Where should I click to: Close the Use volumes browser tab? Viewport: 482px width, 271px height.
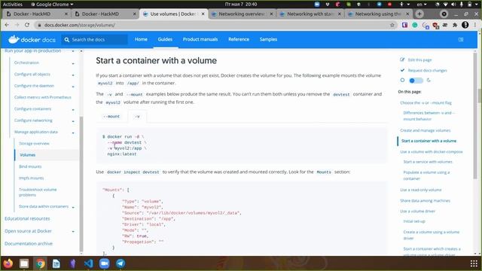(203, 14)
